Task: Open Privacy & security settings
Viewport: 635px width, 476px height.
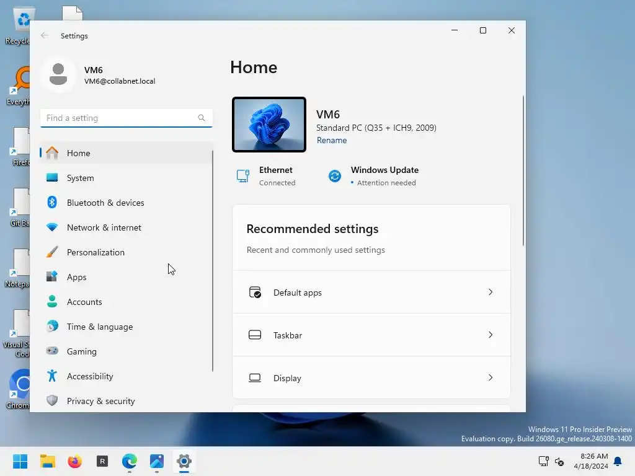Action: pos(127,401)
